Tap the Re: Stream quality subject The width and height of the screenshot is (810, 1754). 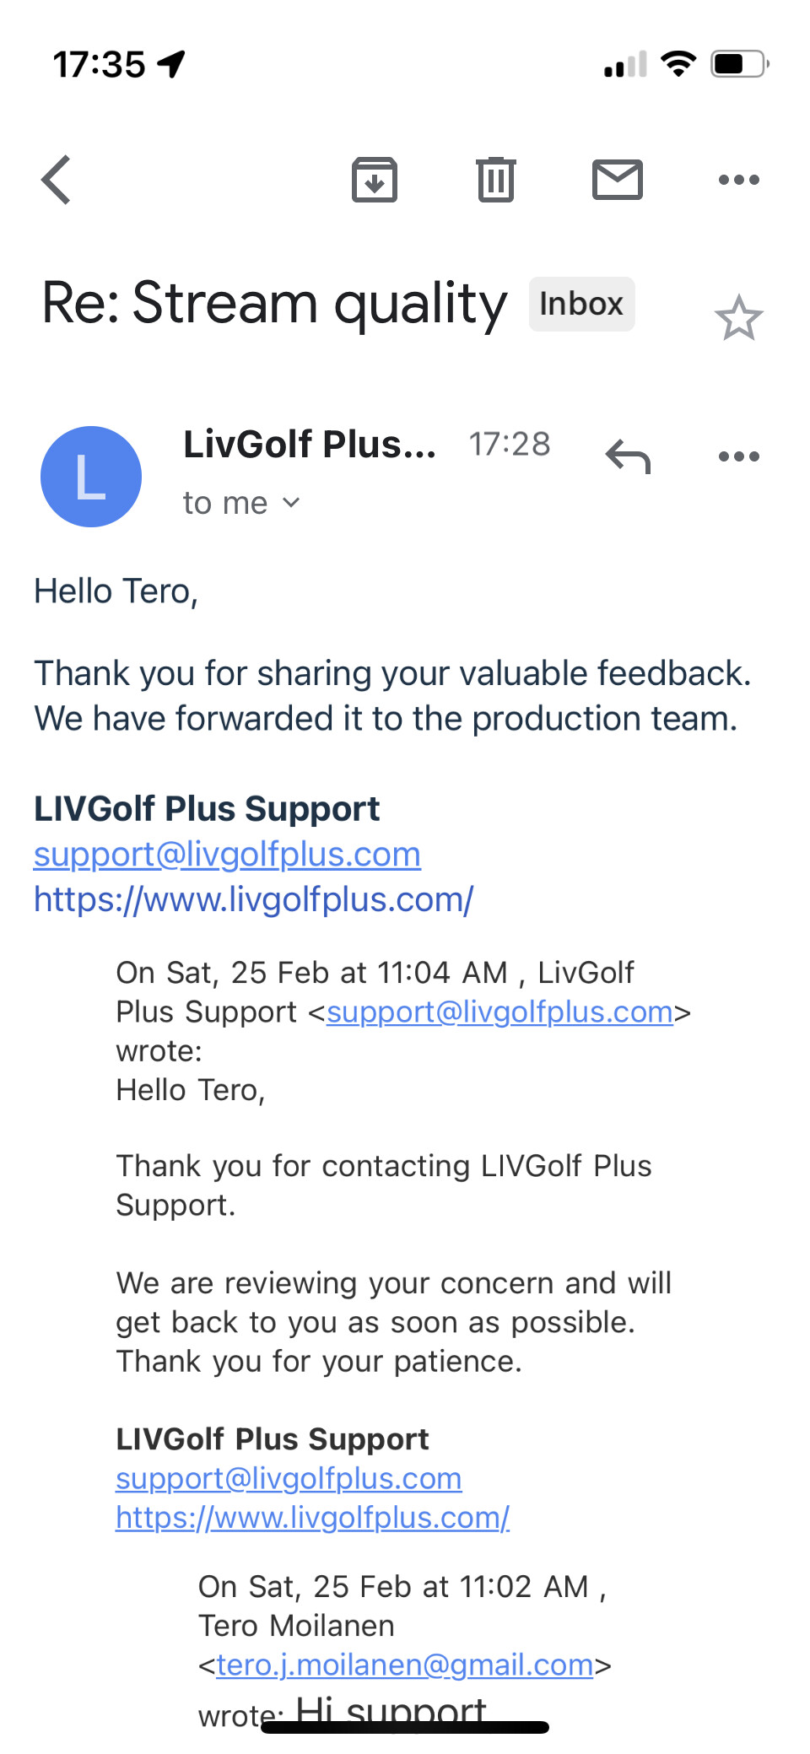[x=274, y=304]
